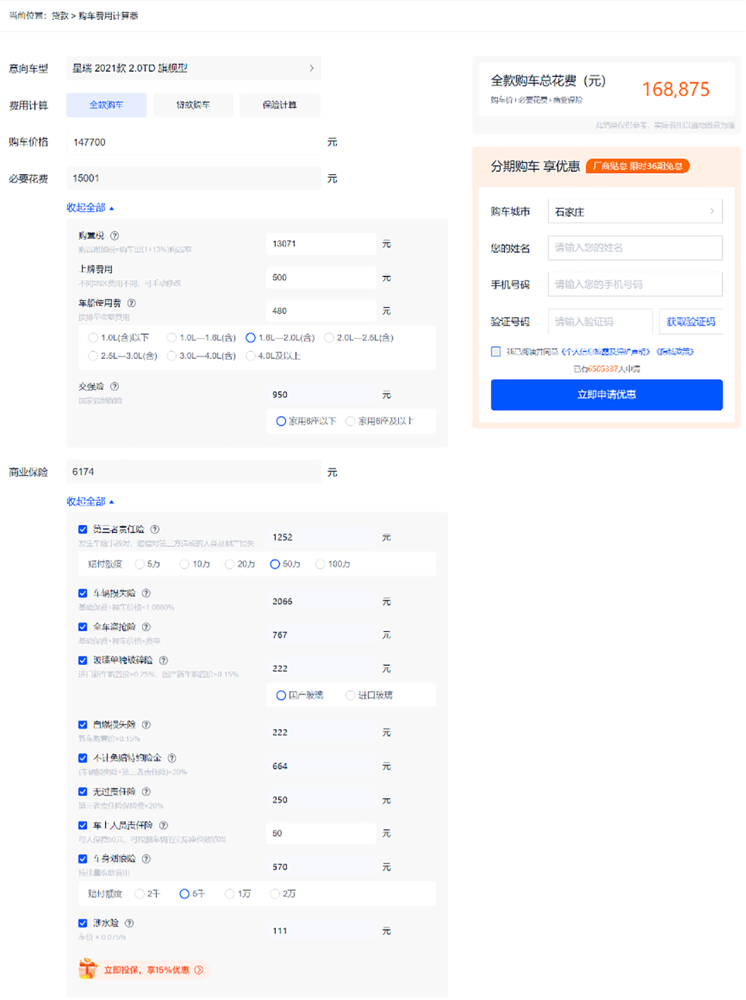Click the gift icon beside 立即投保
Viewport: 746px width, 1000px height.
pyautogui.click(x=88, y=969)
